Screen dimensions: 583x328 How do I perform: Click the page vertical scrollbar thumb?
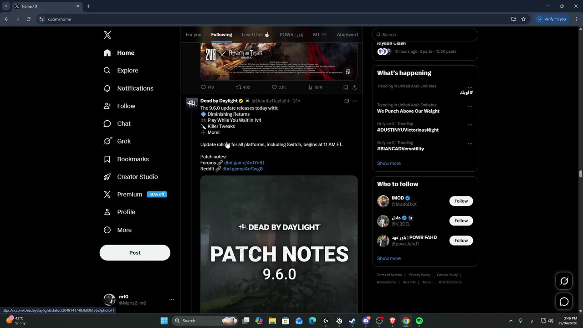click(x=581, y=174)
